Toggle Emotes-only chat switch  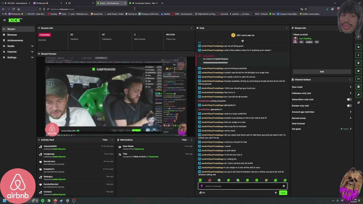pyautogui.click(x=349, y=106)
